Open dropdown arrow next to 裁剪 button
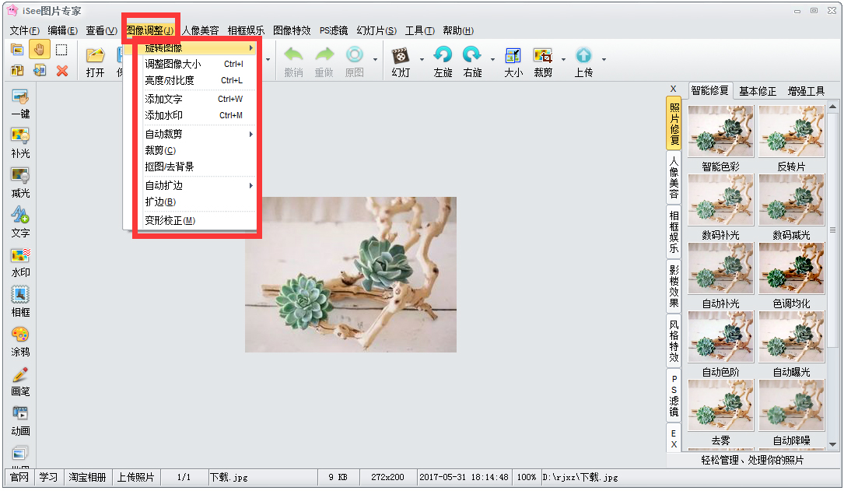 563,59
